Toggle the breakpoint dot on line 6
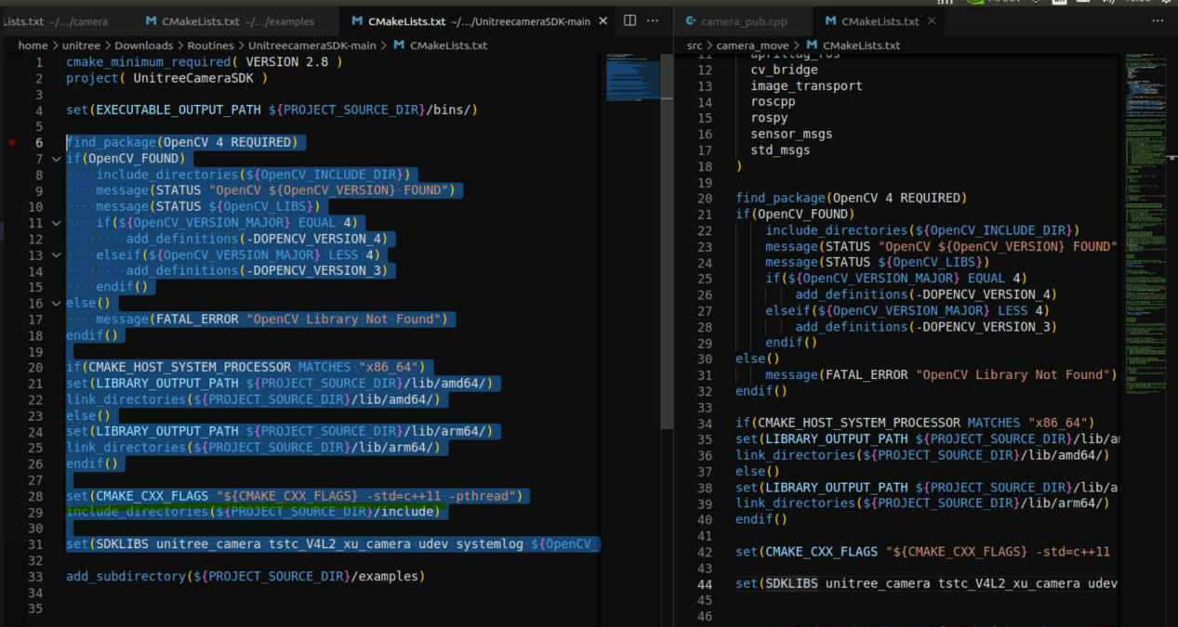 (x=12, y=142)
